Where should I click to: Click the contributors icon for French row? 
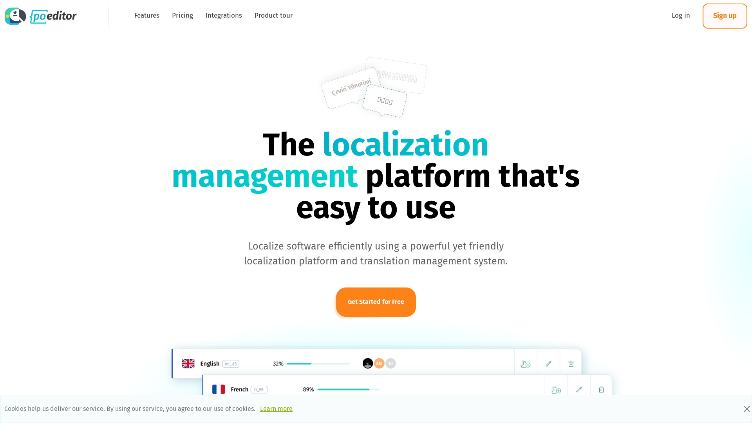click(x=556, y=389)
